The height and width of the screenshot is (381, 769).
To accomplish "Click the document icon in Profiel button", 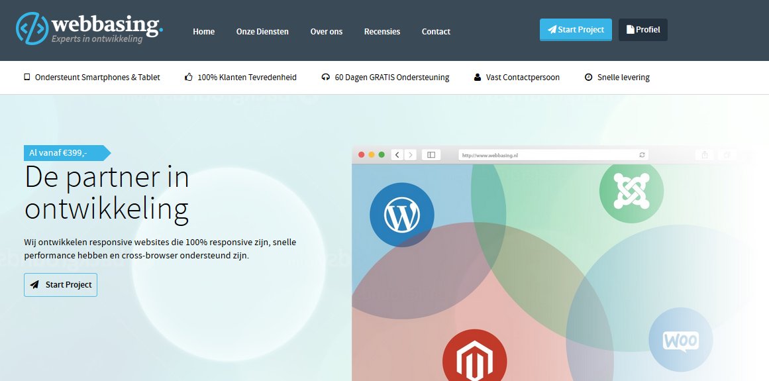I will [630, 29].
